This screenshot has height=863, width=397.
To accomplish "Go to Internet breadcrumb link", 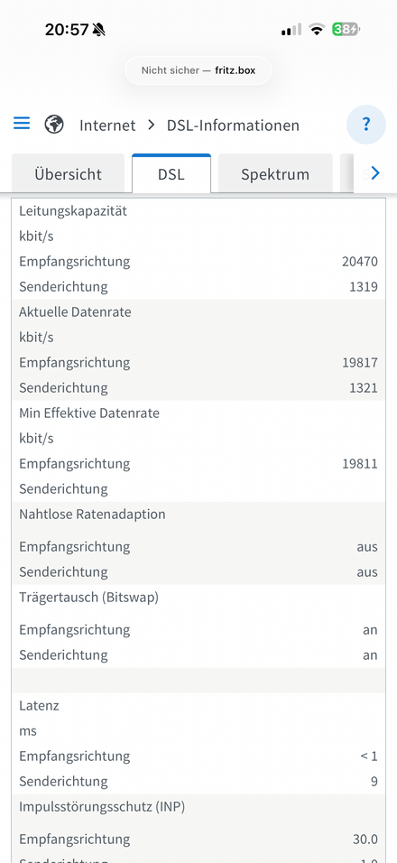I will [107, 125].
